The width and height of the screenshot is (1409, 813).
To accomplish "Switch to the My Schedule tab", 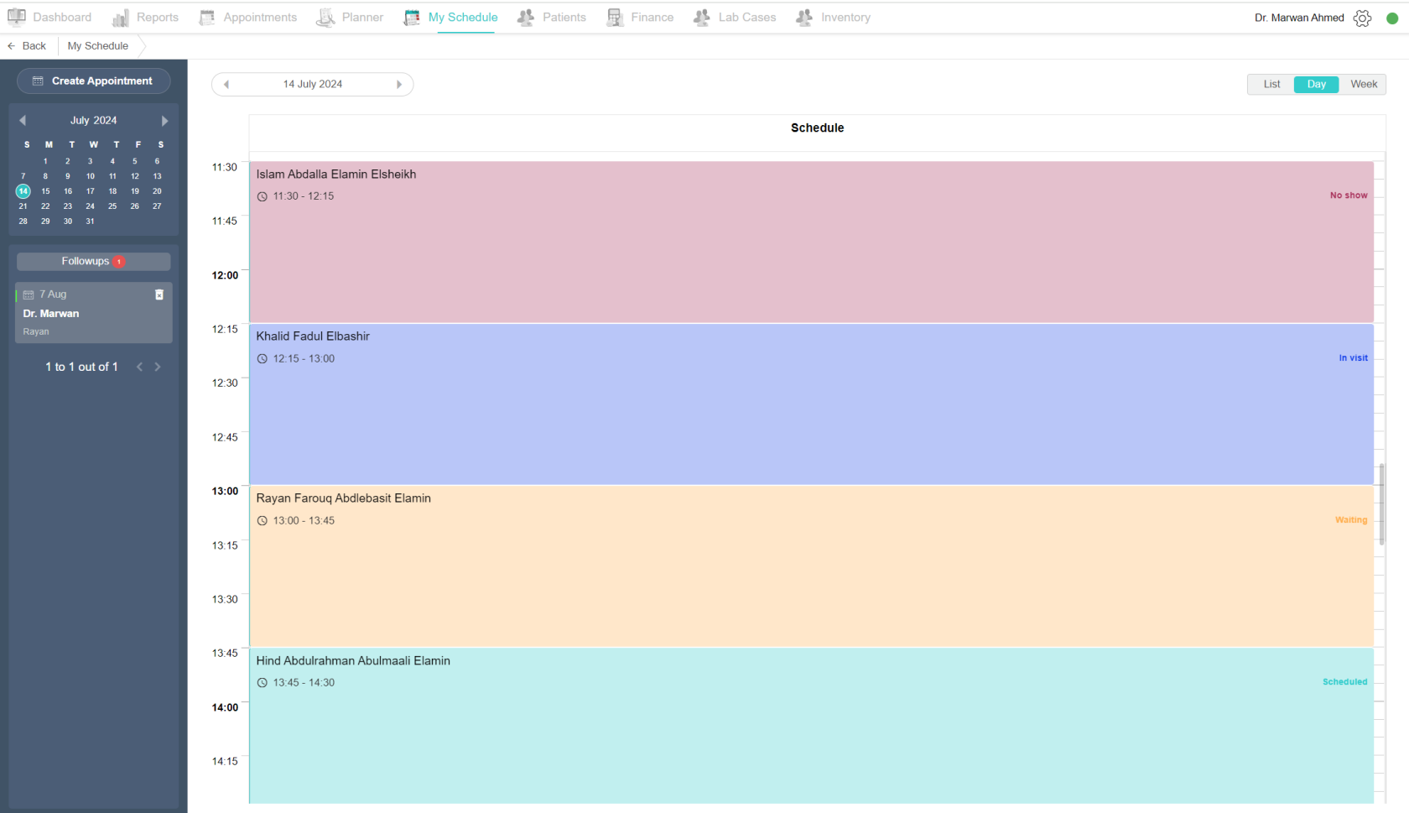I will 460,17.
